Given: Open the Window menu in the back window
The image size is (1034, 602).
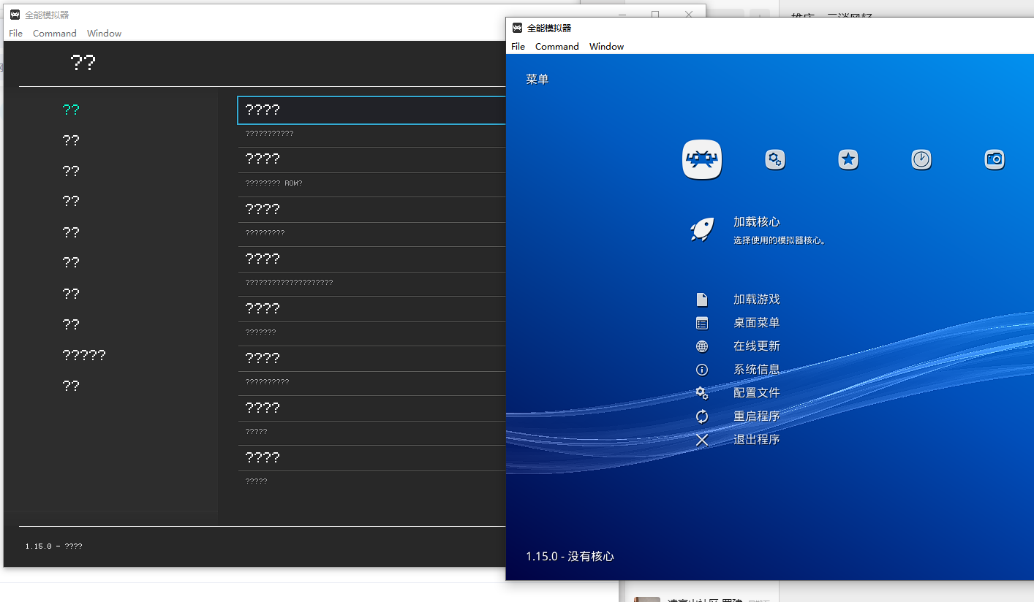Looking at the screenshot, I should click(x=104, y=33).
